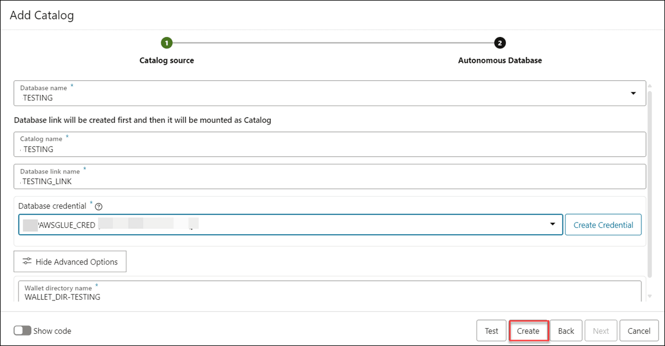Select the Catalog source step label

pyautogui.click(x=167, y=61)
